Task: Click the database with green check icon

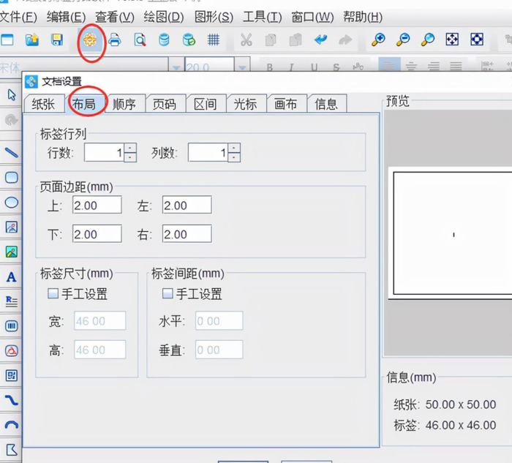Action: [x=189, y=40]
